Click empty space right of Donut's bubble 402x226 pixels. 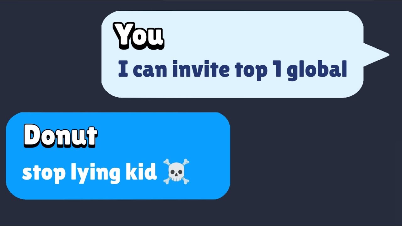314,157
